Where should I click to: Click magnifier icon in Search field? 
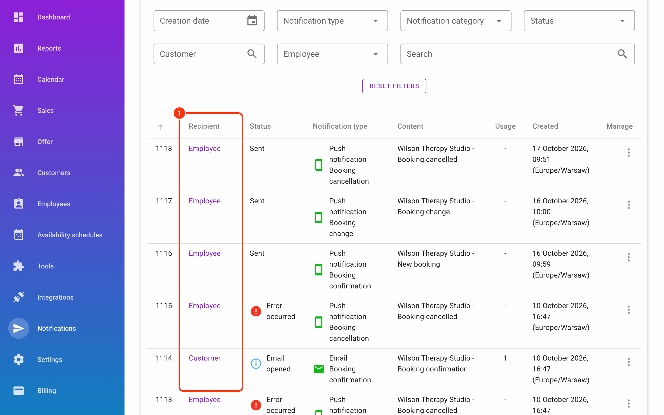click(x=622, y=54)
